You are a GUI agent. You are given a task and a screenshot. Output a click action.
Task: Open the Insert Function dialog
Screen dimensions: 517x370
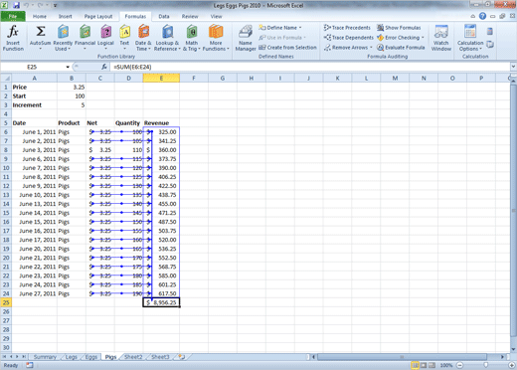(x=13, y=38)
